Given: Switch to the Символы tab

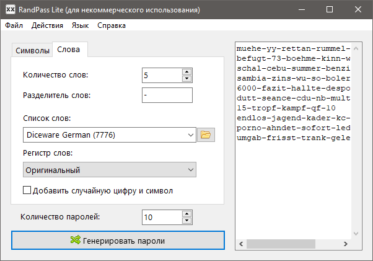Looking at the screenshot, I should 32,50.
